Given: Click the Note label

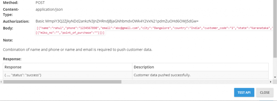Looking at the screenshot, I should coord(8,40).
